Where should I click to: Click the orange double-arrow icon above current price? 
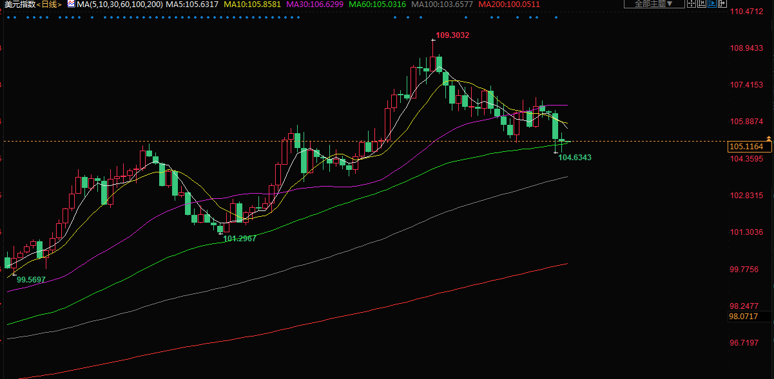(768, 138)
